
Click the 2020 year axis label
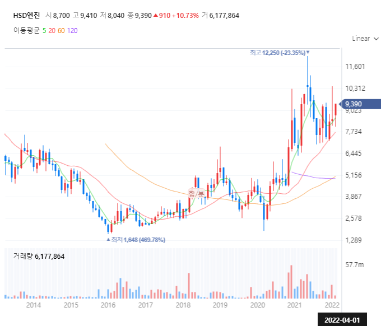[x=258, y=305]
